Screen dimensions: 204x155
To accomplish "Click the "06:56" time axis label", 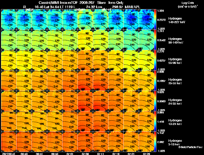I will pyautogui.click(x=55, y=154).
